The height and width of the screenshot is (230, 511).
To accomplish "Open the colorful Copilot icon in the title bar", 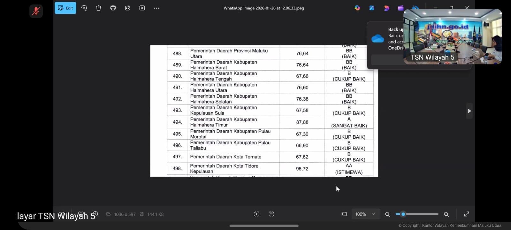I will coord(357,8).
